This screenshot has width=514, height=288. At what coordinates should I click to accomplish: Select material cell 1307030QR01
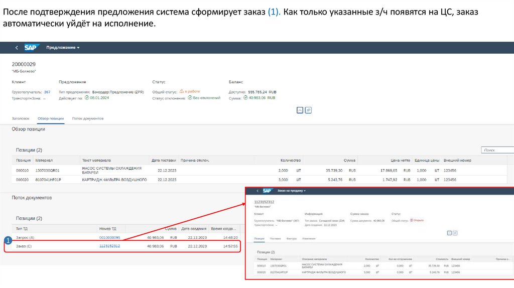[x=47, y=171]
